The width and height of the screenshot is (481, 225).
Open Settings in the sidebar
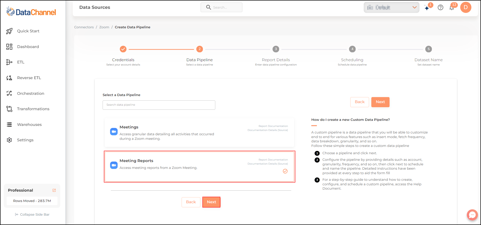[x=25, y=140]
